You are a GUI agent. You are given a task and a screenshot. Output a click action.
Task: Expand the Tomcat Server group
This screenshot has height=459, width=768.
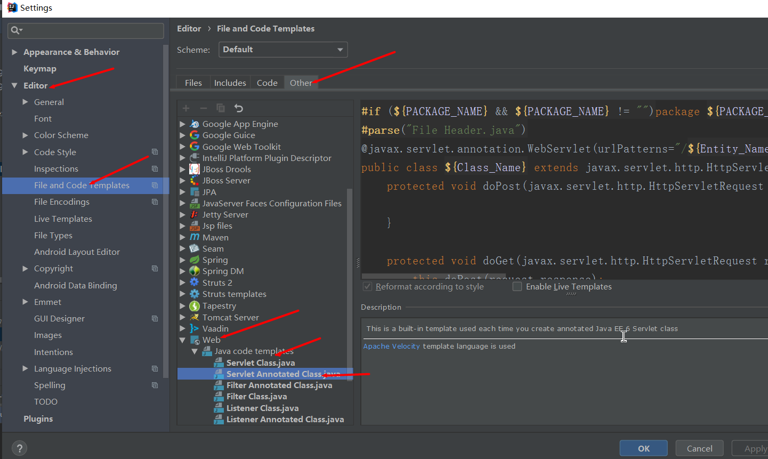[182, 318]
